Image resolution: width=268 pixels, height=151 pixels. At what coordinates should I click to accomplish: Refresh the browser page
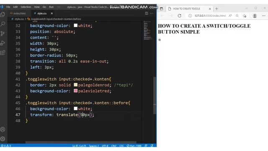179,16
